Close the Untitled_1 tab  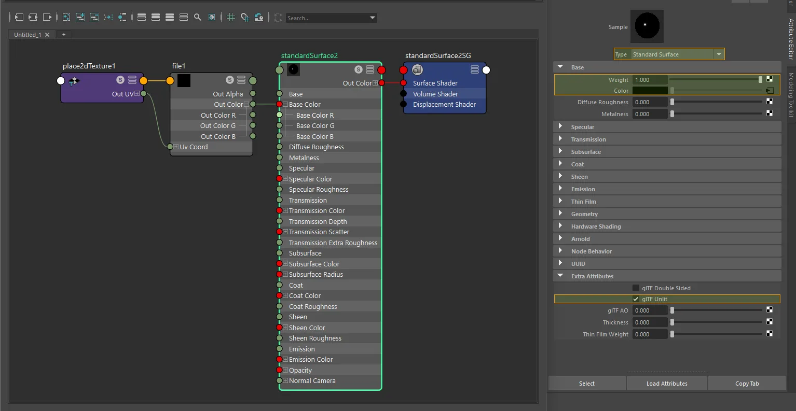coord(47,35)
